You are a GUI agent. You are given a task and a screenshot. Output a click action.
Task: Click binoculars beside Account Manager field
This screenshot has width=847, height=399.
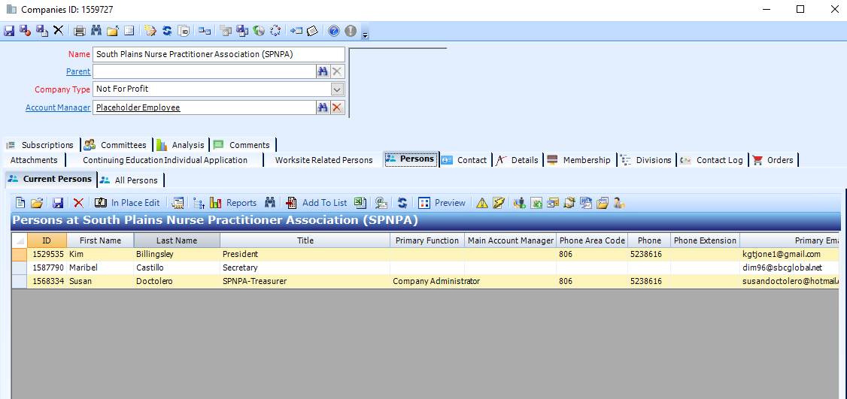323,107
